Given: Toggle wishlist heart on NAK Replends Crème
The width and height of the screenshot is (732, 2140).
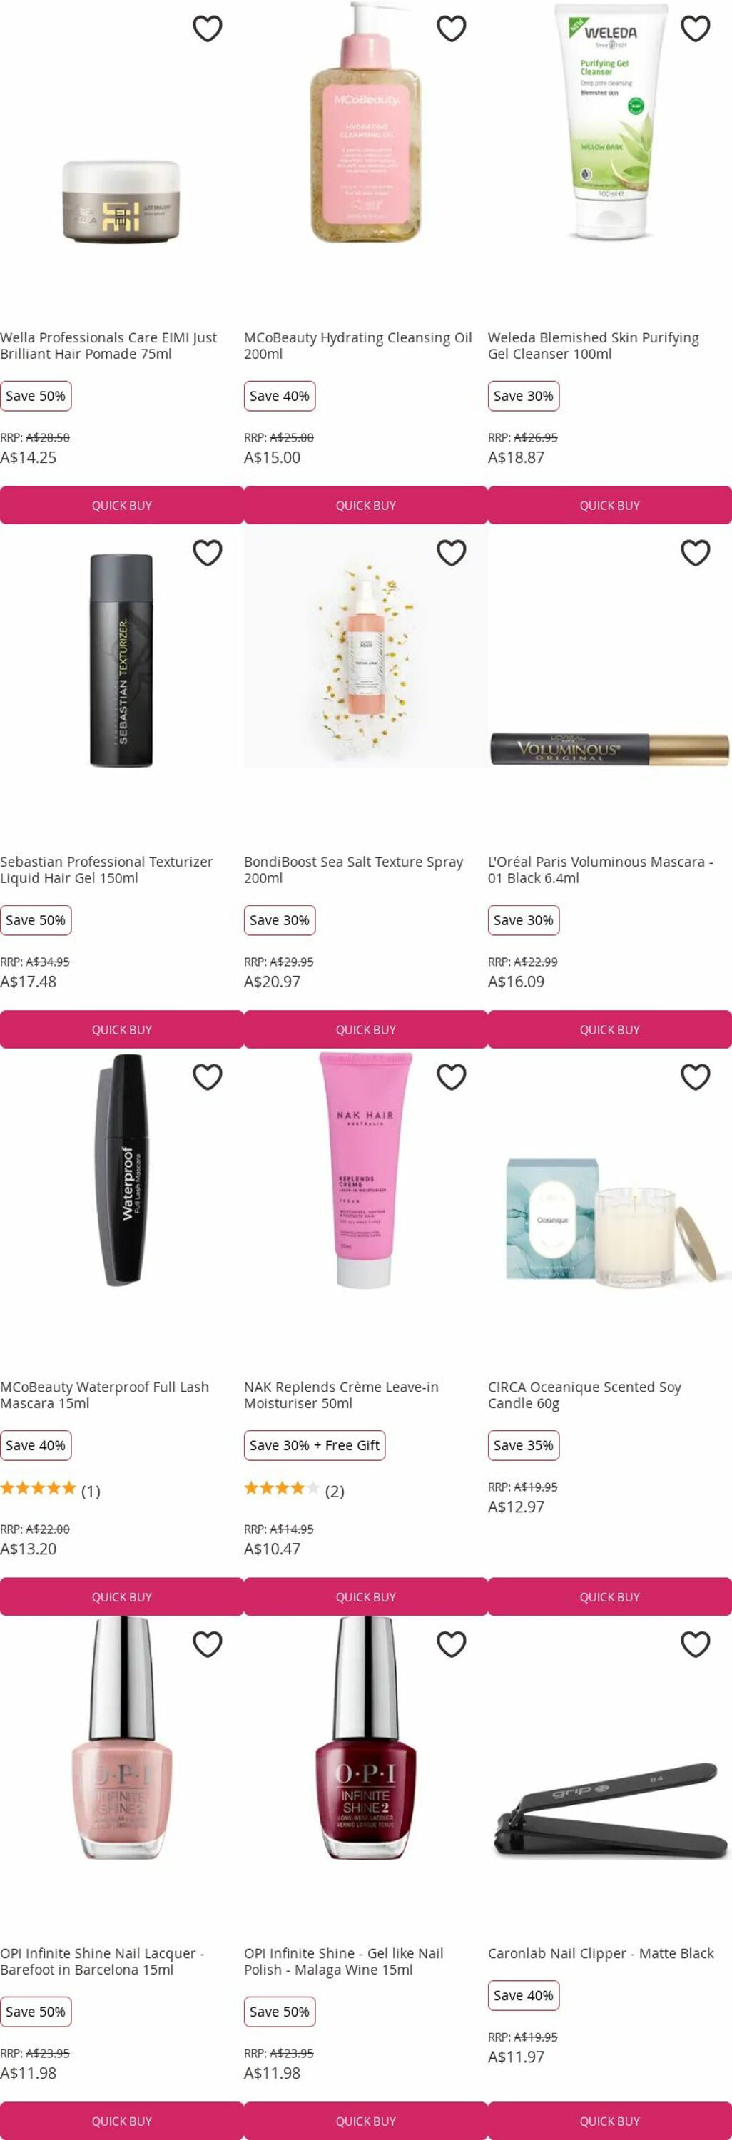Looking at the screenshot, I should point(451,1077).
